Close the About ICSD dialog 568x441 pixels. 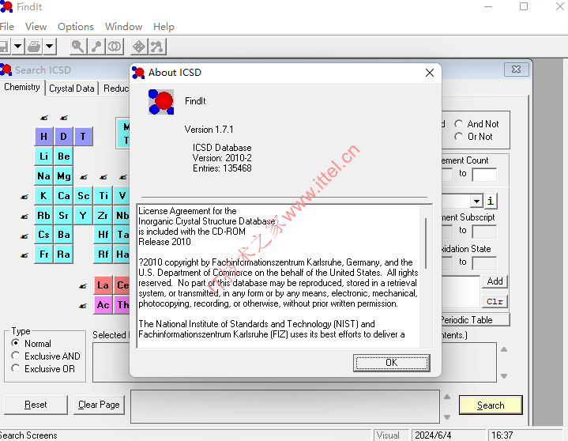pyautogui.click(x=430, y=73)
